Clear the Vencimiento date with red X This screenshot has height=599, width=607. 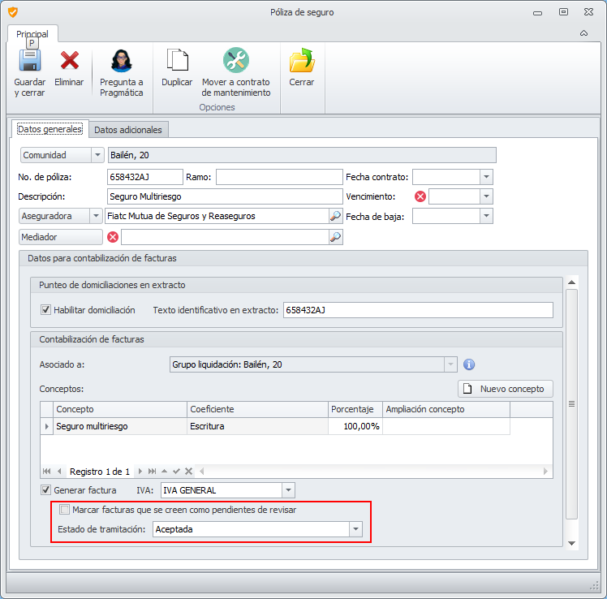point(420,196)
